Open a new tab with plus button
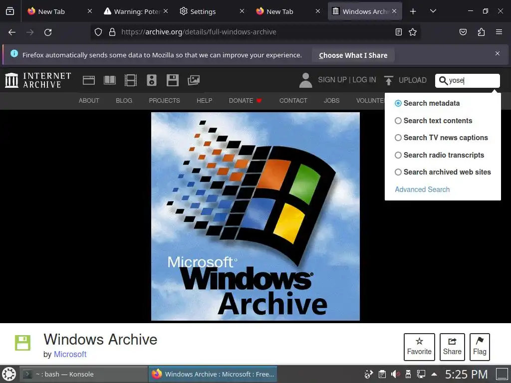The height and width of the screenshot is (383, 511). 413,11
